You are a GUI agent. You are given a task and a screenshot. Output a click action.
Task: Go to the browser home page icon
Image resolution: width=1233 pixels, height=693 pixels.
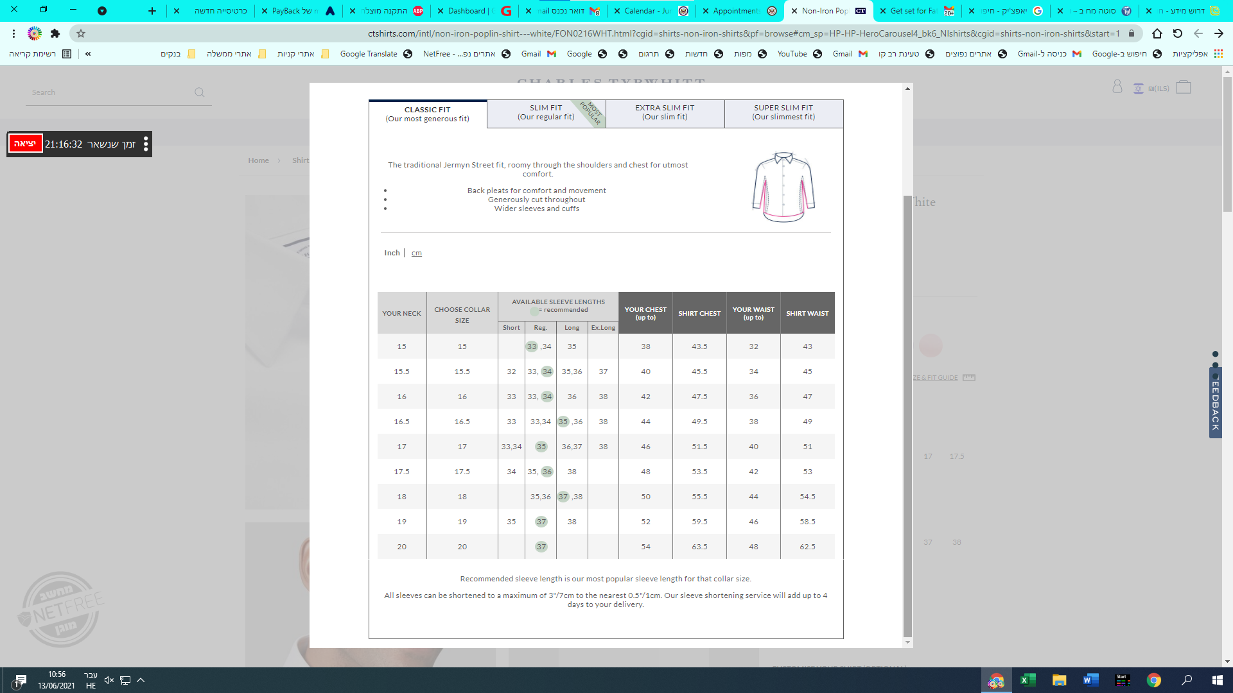tap(1157, 33)
